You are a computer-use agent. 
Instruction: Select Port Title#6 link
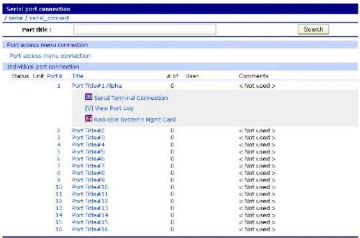tap(88, 159)
